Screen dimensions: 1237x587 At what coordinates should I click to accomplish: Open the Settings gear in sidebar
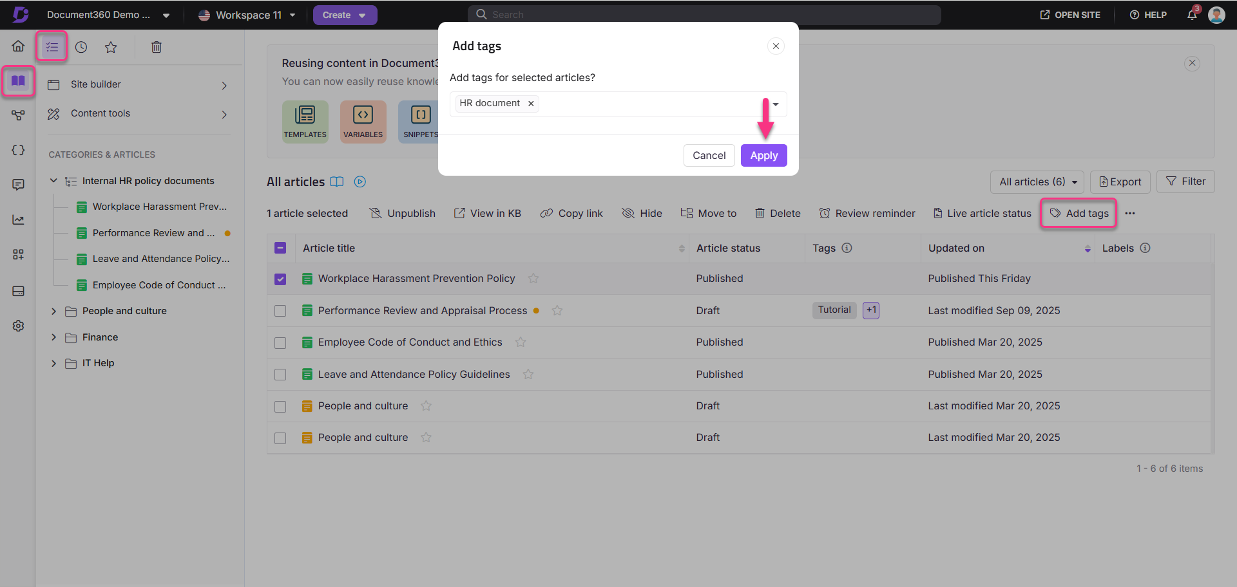pyautogui.click(x=18, y=326)
